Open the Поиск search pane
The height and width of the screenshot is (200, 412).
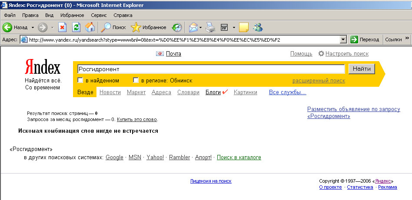pyautogui.click(x=113, y=27)
